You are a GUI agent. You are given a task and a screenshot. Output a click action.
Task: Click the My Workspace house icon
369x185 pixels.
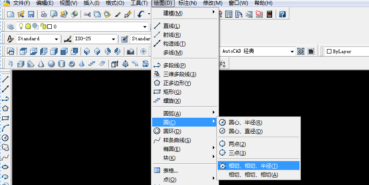pos(311,51)
